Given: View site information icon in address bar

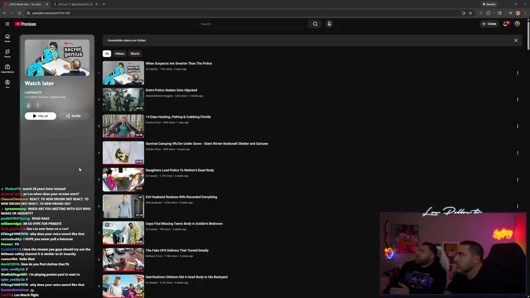Looking at the screenshot, I should pos(28,13).
